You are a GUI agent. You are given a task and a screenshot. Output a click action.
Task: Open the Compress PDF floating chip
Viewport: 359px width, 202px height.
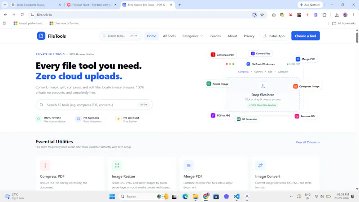(x=223, y=55)
